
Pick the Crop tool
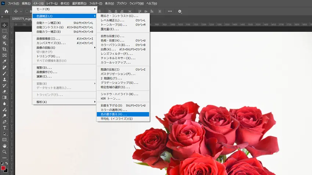4,49
